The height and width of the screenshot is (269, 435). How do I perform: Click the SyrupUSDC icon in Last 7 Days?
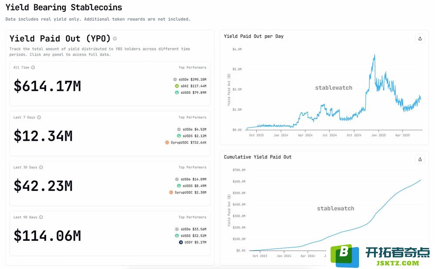pos(167,143)
